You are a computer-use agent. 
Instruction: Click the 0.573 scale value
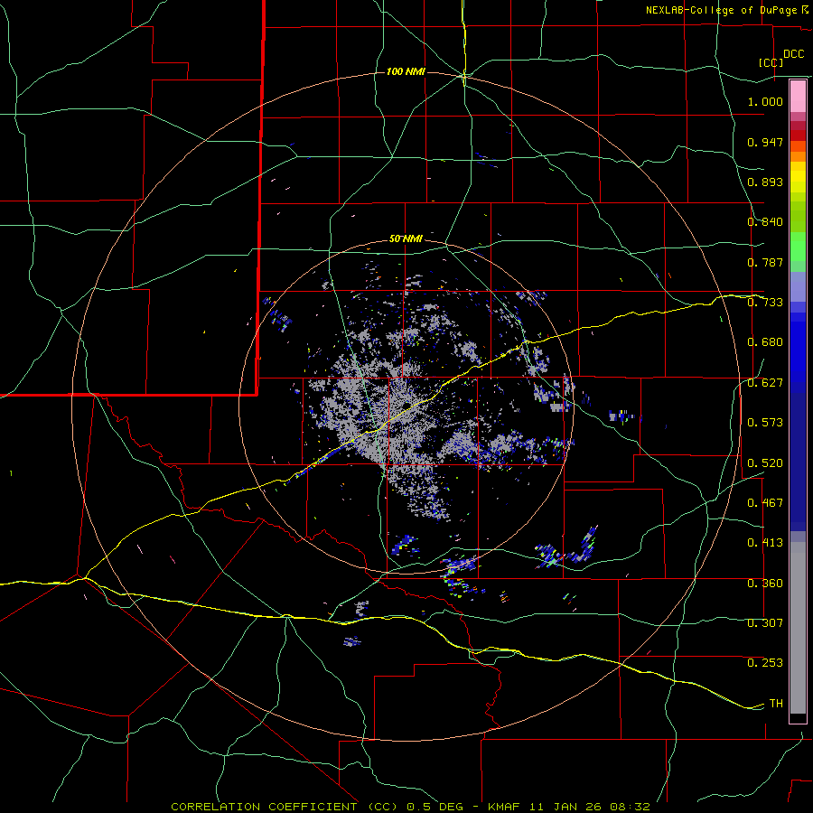pyautogui.click(x=765, y=423)
